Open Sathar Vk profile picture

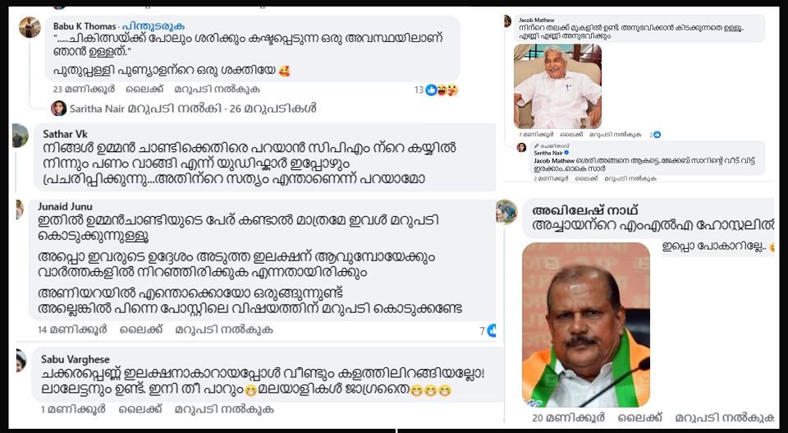pyautogui.click(x=20, y=136)
